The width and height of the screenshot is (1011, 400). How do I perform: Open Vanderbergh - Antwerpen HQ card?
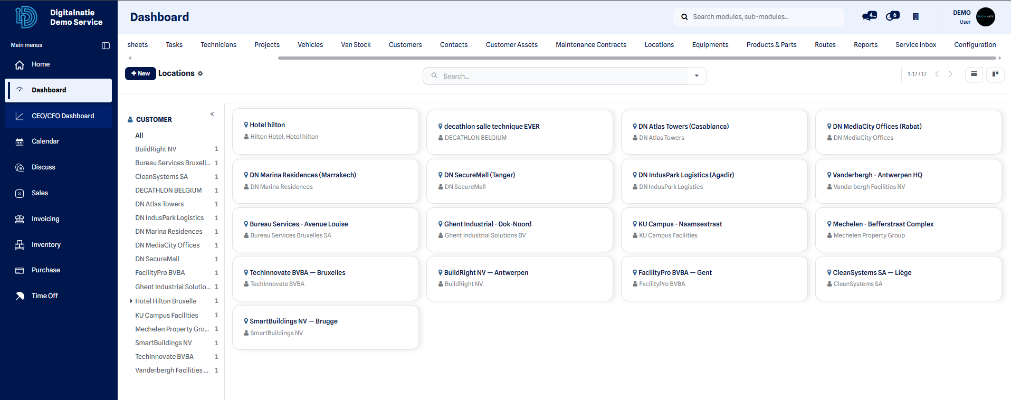point(909,181)
